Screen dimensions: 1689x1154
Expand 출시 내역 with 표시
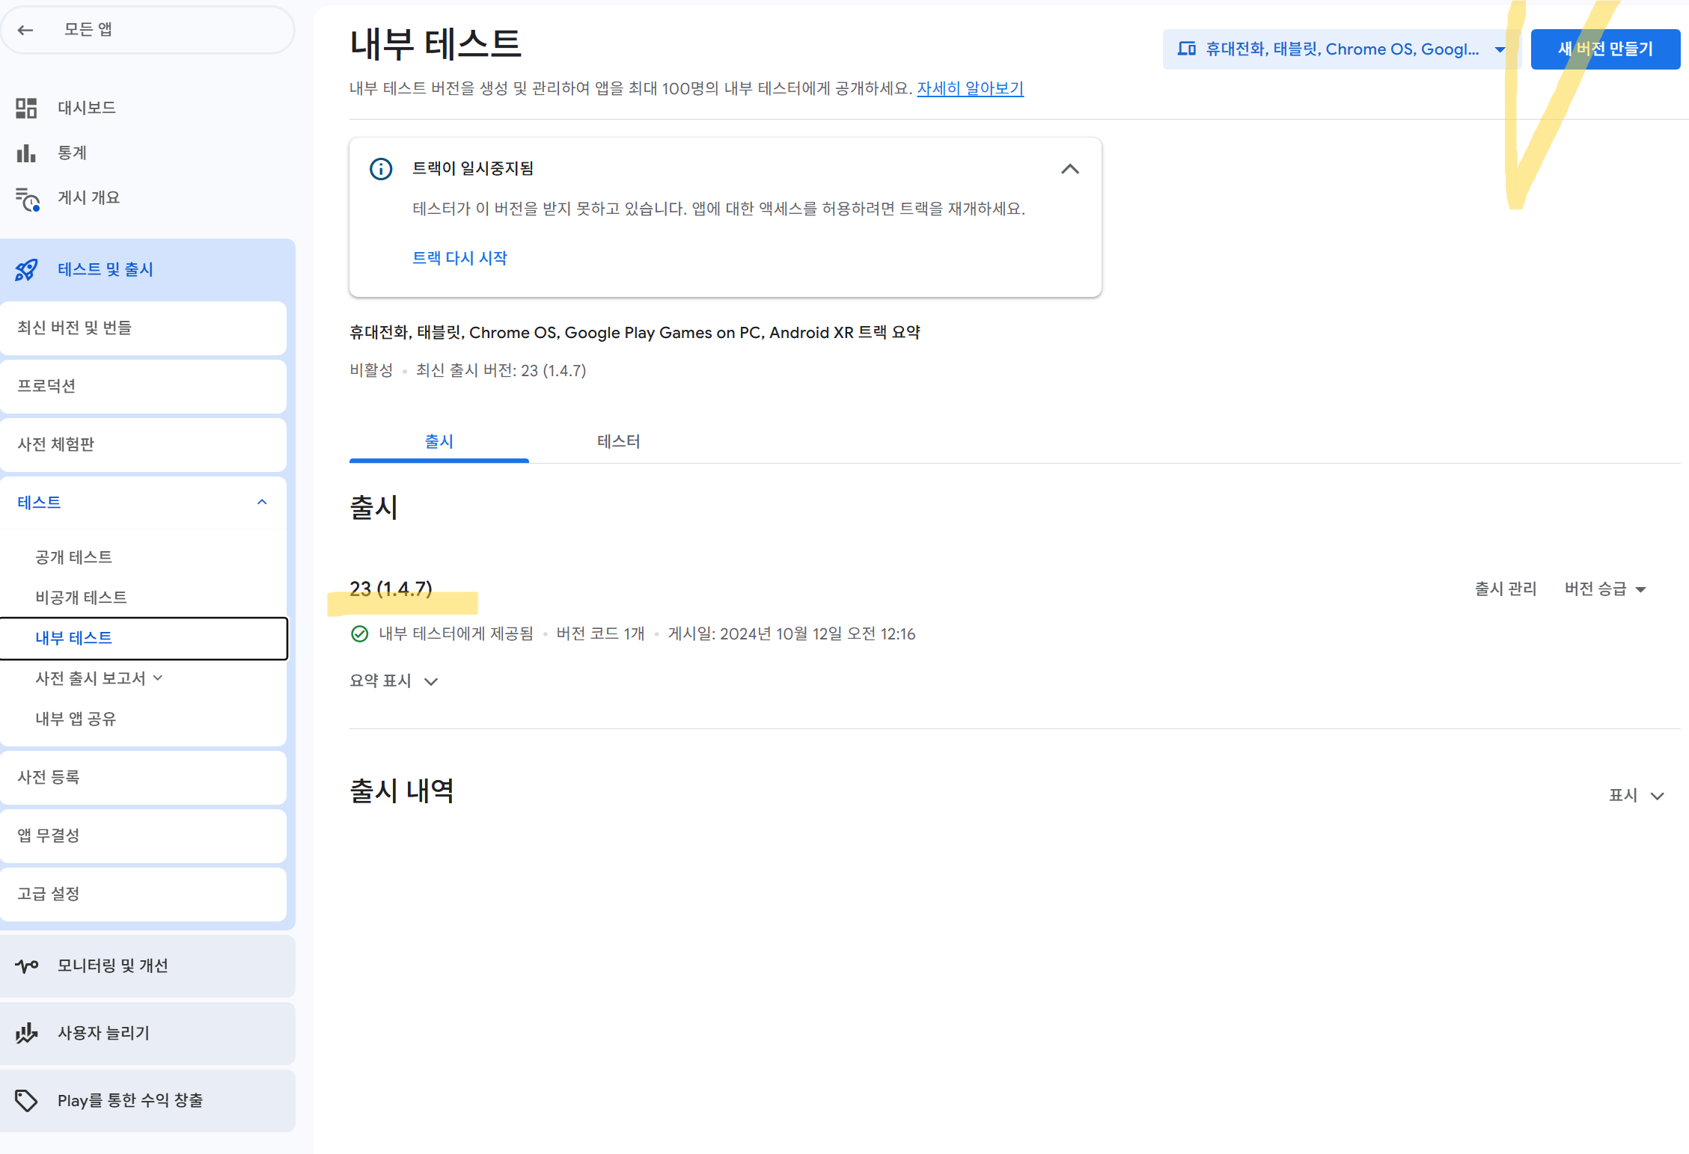pos(1636,796)
